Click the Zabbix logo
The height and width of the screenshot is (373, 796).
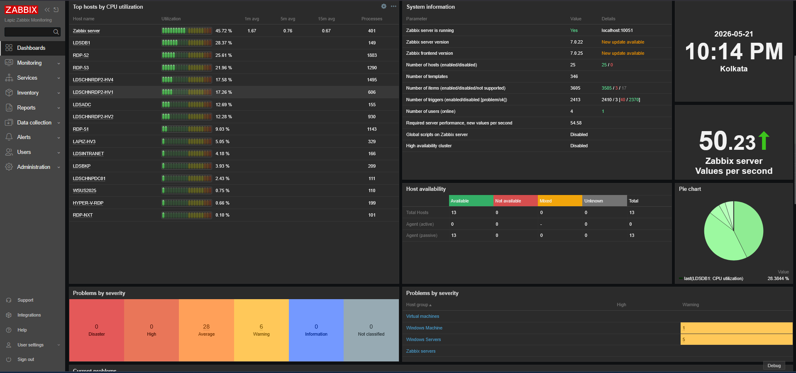pos(21,10)
